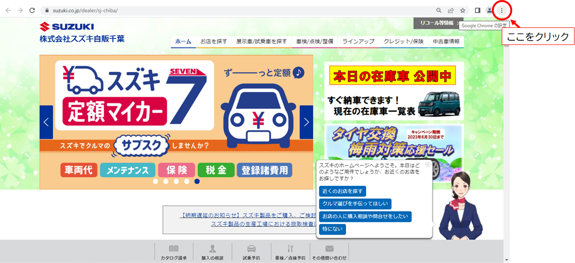Choose 近くのお店を探す chat option
Screen dimensions: 575x263
pyautogui.click(x=343, y=191)
